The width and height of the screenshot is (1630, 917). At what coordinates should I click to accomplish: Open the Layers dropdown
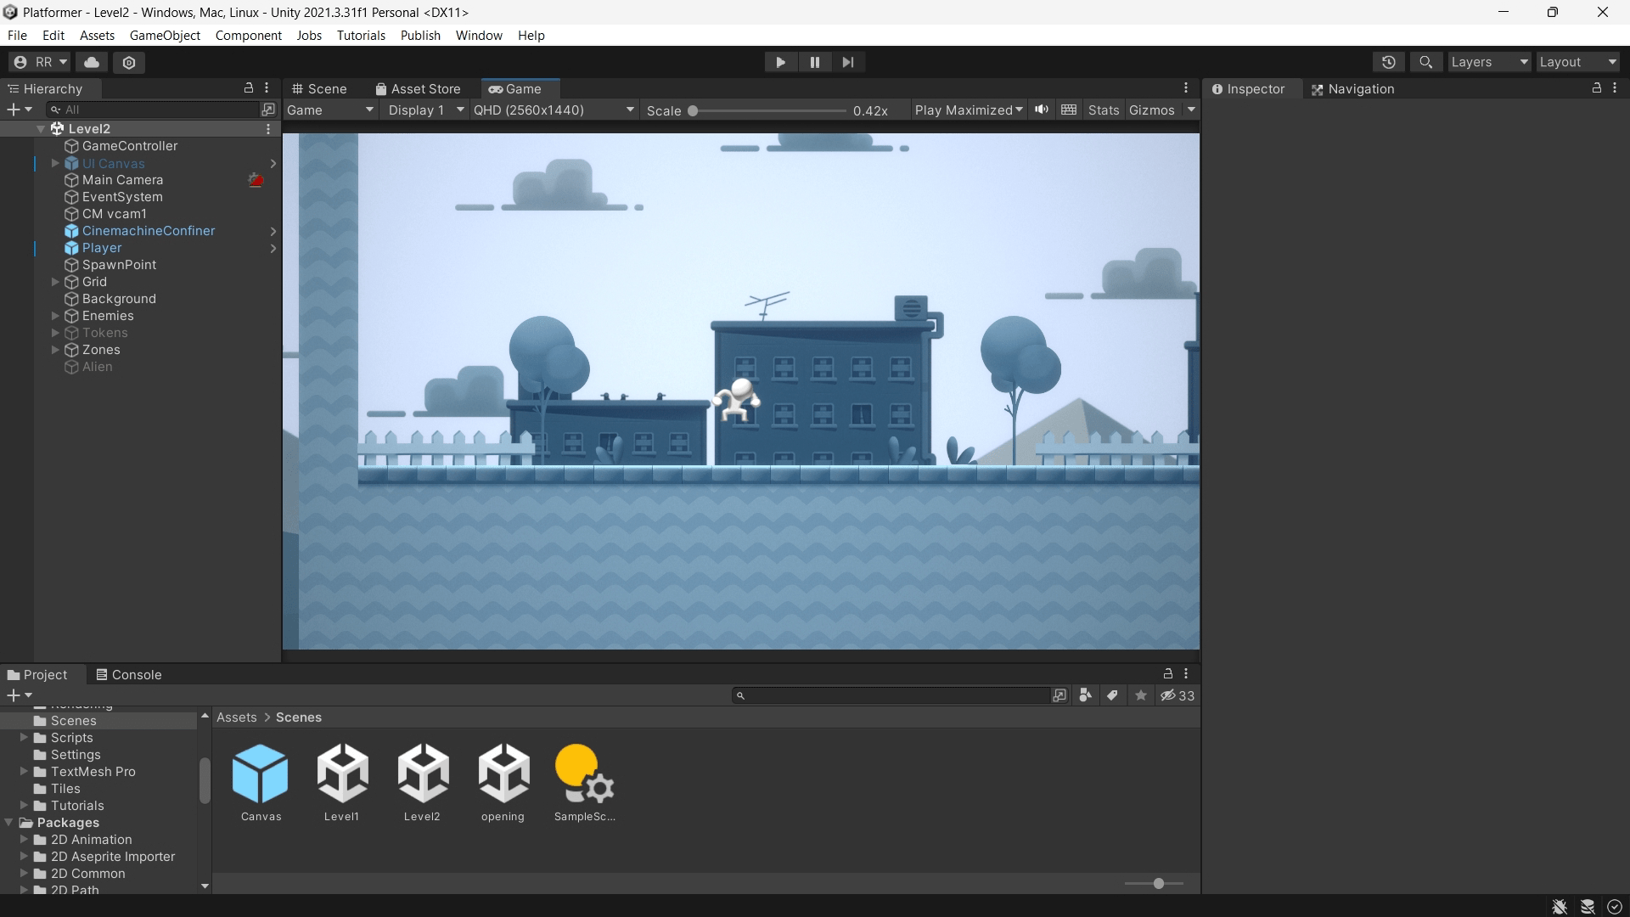[x=1488, y=62]
